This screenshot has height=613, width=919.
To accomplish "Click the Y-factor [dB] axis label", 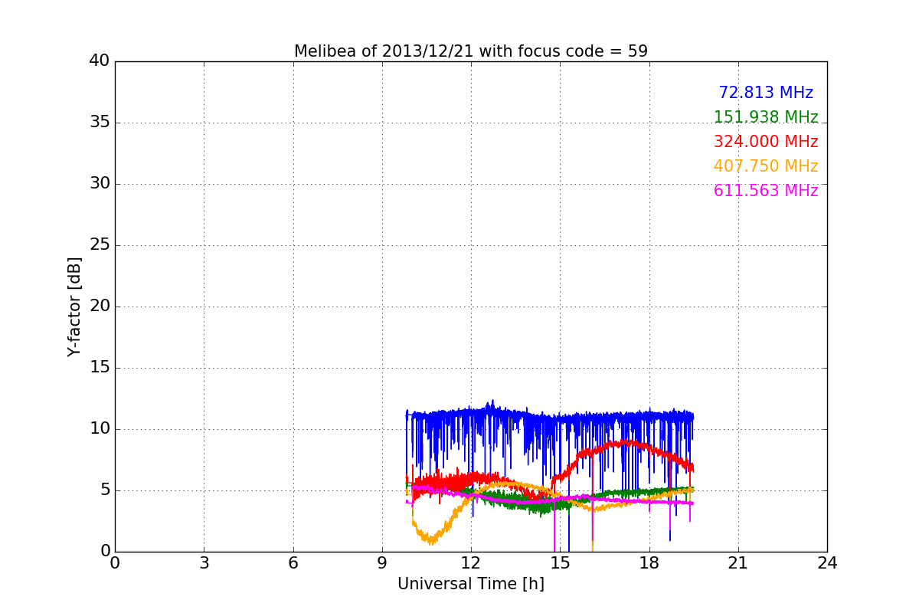I will coord(74,306).
